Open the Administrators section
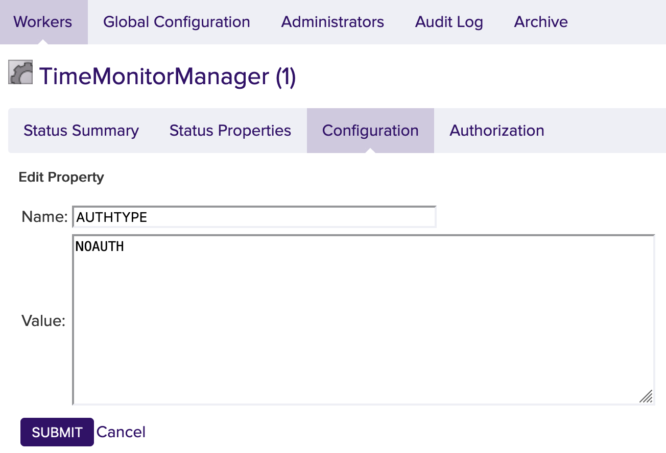This screenshot has width=666, height=453. point(332,22)
